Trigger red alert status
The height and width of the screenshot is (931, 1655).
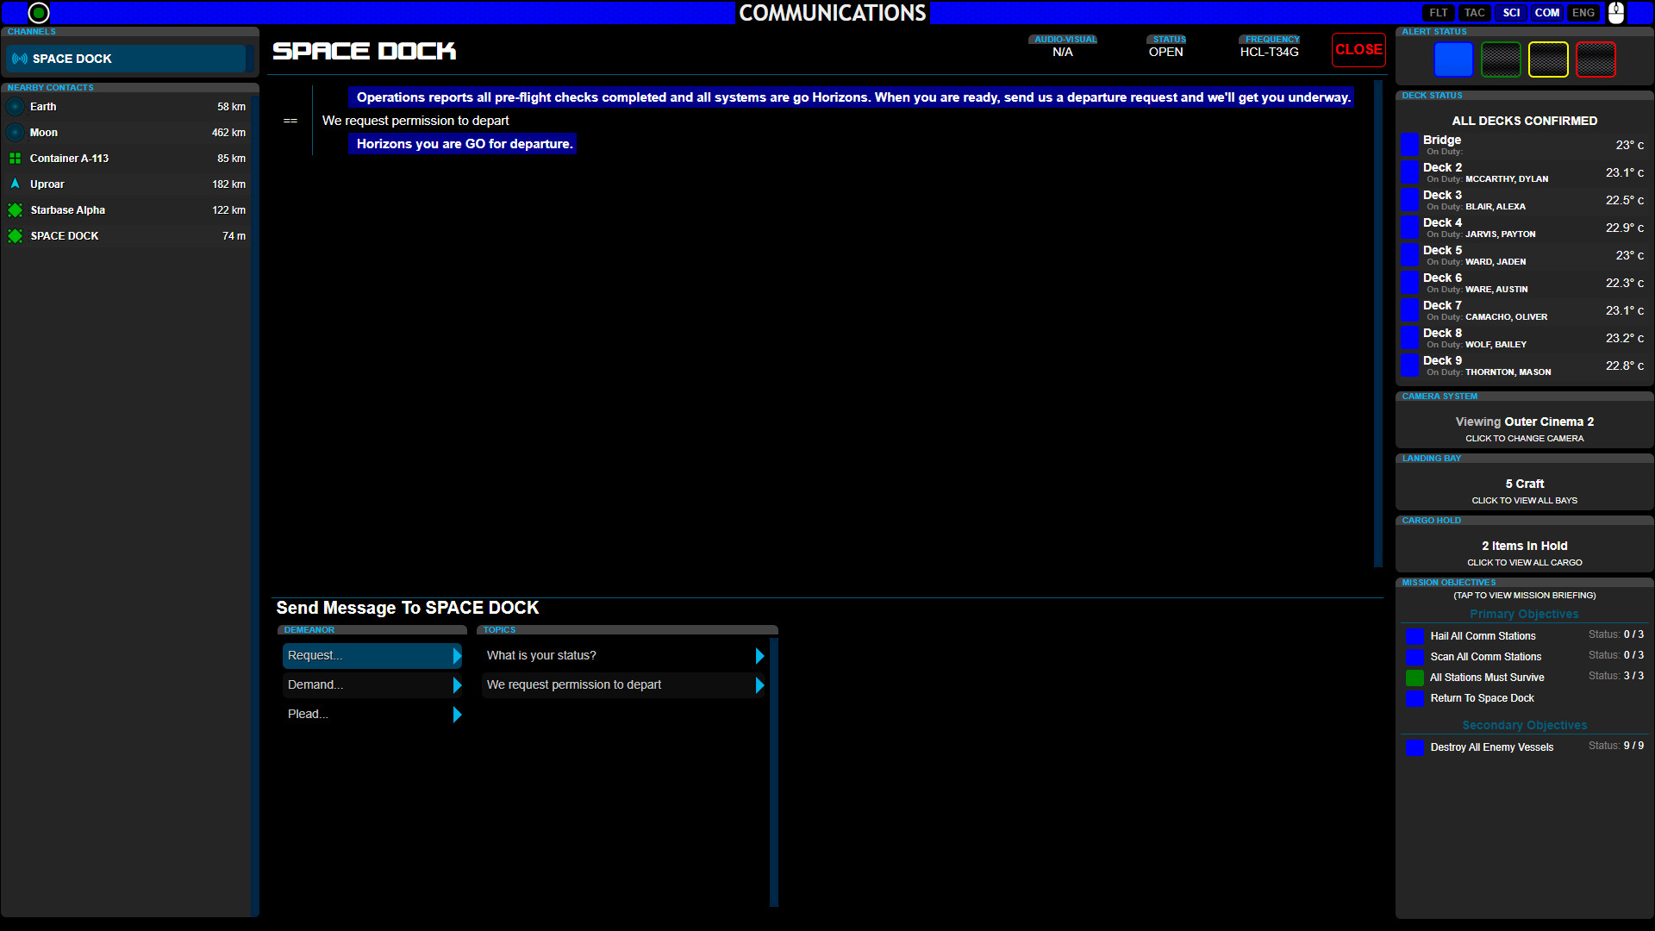tap(1595, 59)
